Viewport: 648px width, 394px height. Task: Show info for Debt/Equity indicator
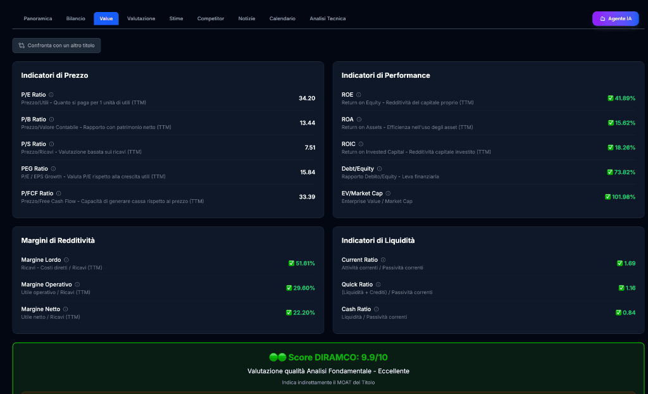point(380,168)
